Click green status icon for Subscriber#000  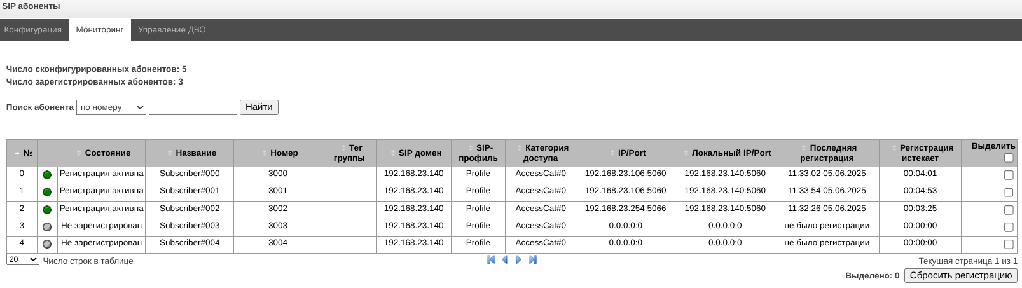tap(47, 175)
